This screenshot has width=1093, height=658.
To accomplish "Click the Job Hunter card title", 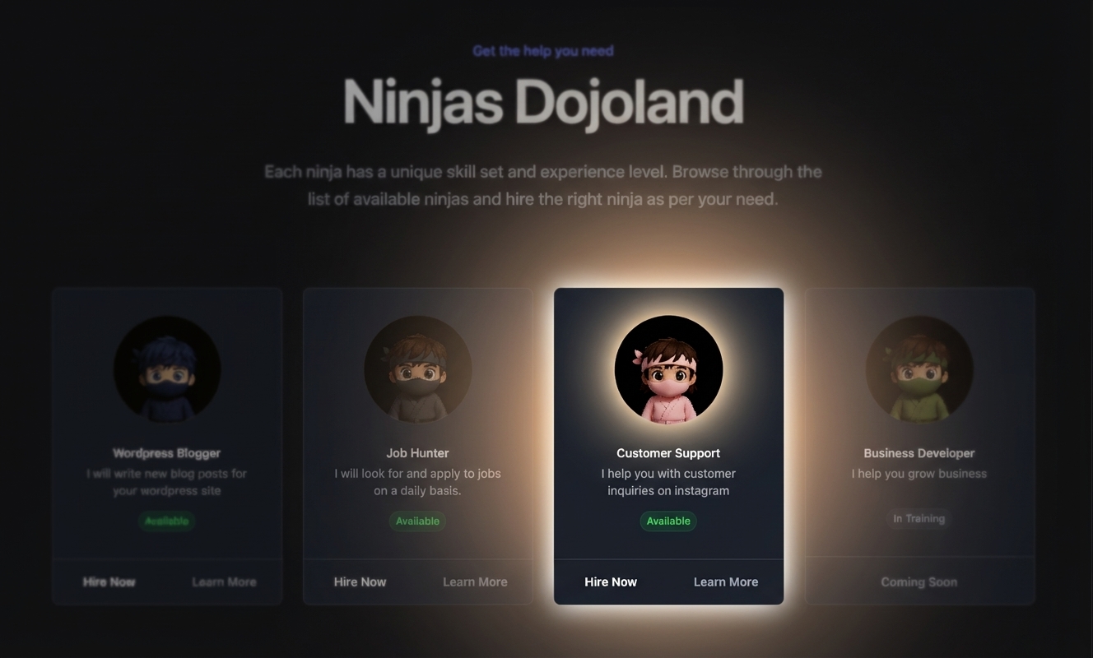I will [418, 453].
